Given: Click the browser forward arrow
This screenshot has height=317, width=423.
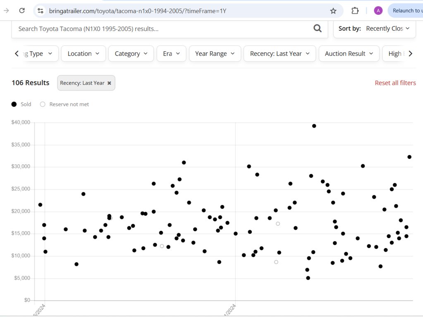Looking at the screenshot, I should click(6, 10).
